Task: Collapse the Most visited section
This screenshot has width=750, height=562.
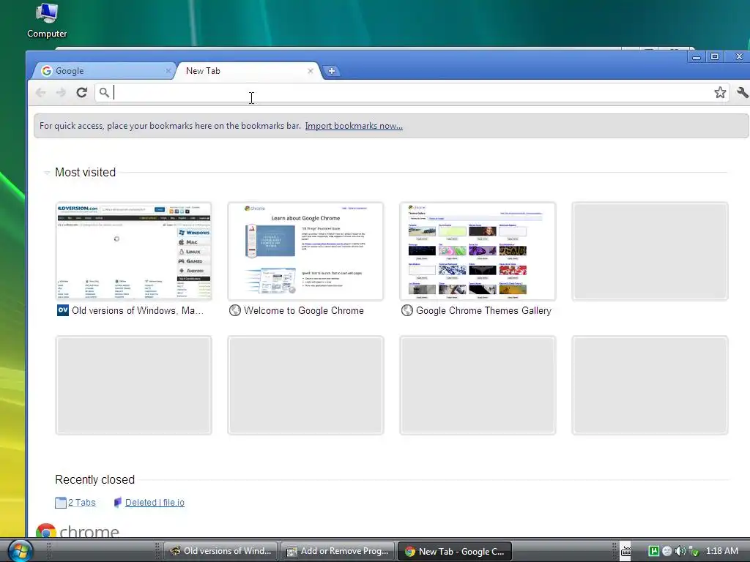Action: [x=47, y=173]
